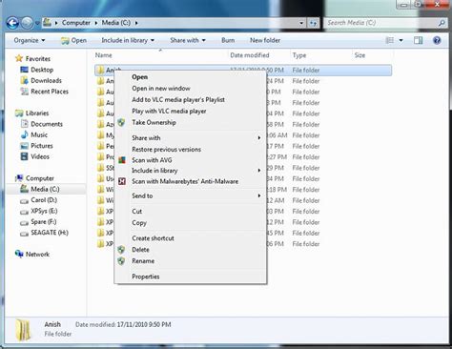
Task: Open the view options dropdown arrow
Action: click(x=401, y=40)
